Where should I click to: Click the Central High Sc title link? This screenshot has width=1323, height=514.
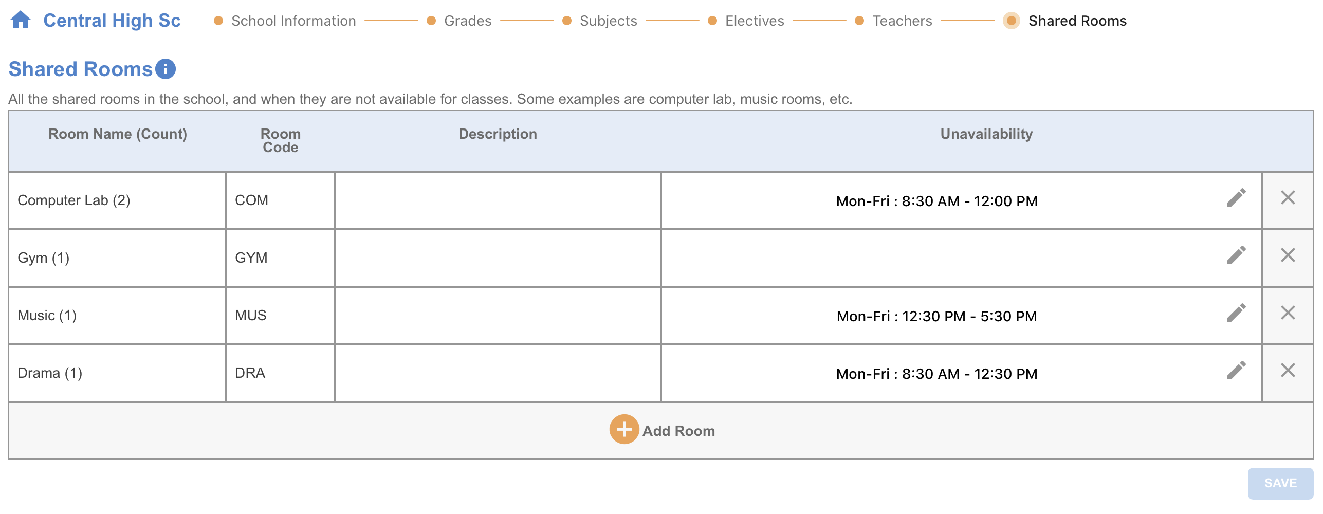click(x=112, y=21)
